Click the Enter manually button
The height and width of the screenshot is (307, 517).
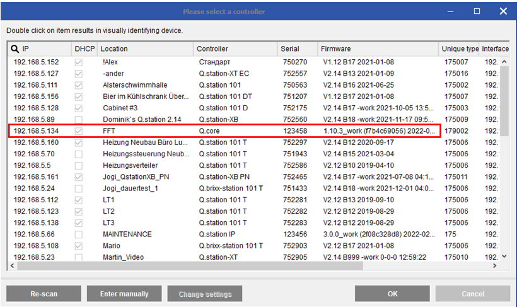(124, 294)
